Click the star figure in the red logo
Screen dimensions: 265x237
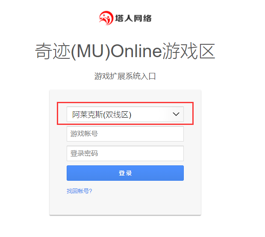coord(104,16)
